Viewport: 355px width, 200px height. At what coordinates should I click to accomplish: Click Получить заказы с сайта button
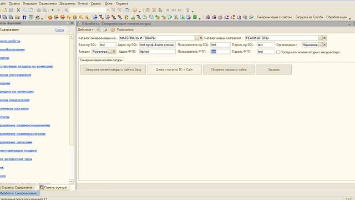pos(229,69)
